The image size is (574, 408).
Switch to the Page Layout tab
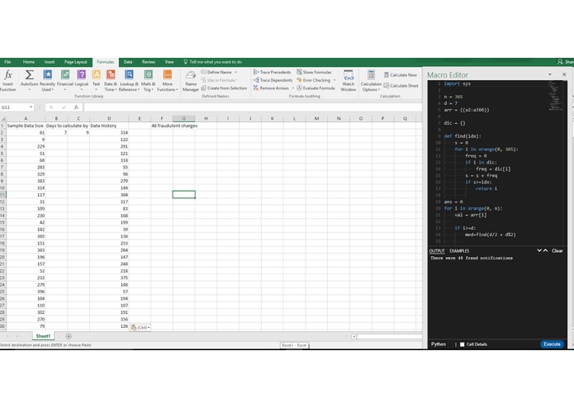pyautogui.click(x=75, y=62)
